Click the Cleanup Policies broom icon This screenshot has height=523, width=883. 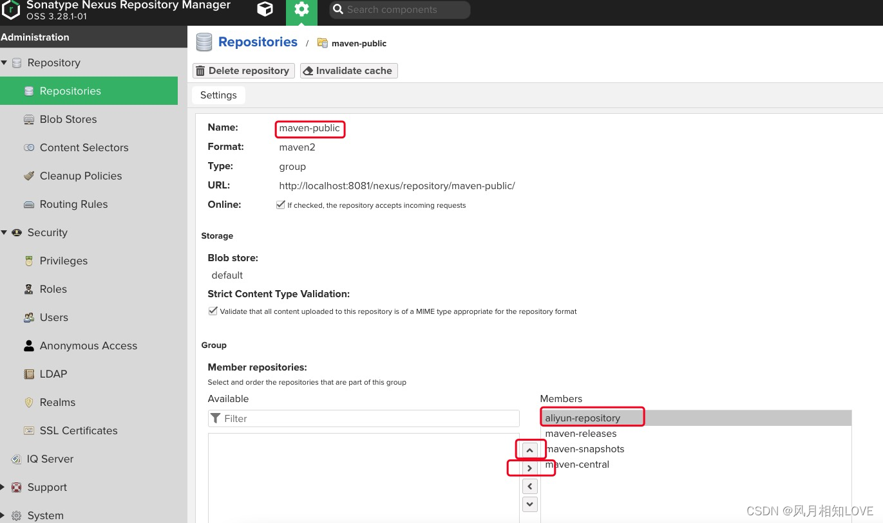tap(29, 176)
